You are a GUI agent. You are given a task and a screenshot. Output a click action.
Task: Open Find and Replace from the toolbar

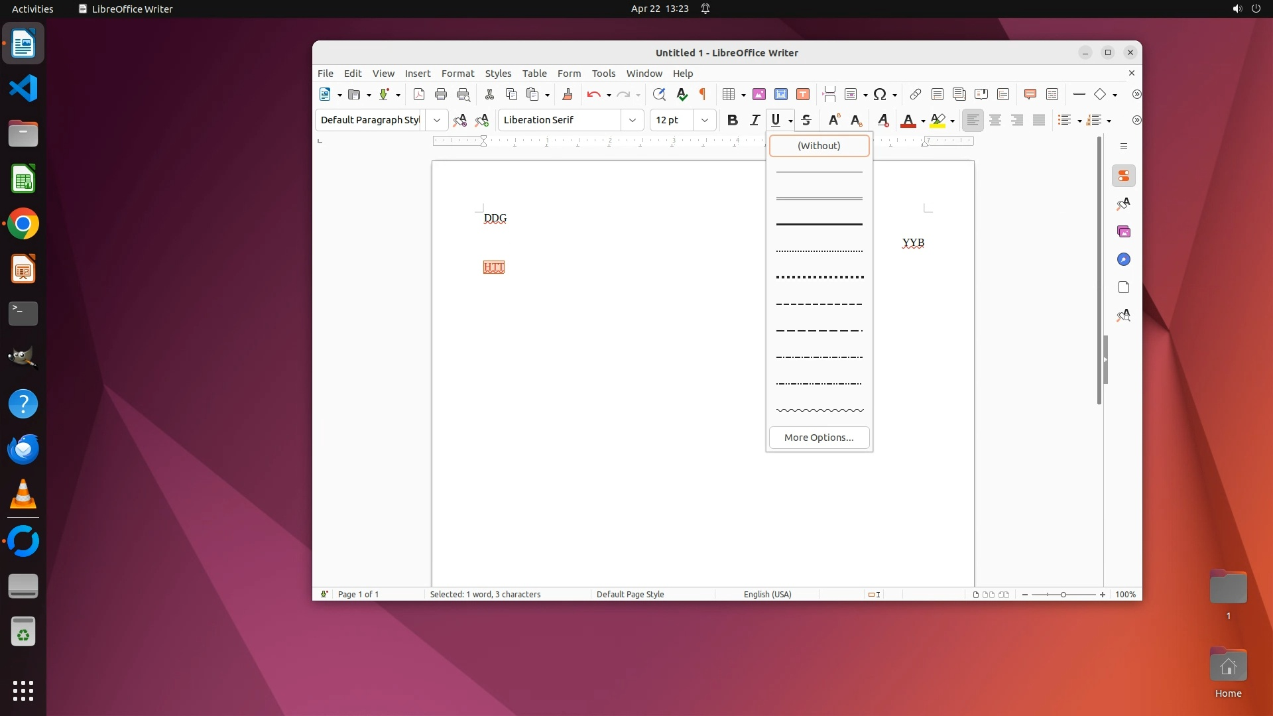pos(658,94)
